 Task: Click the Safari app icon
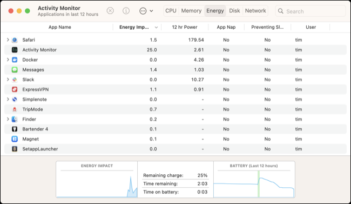click(15, 40)
